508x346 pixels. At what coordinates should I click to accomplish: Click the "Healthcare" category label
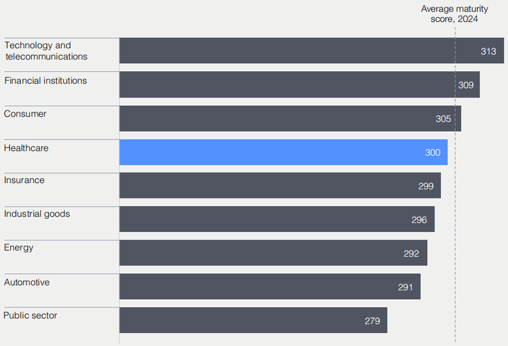click(26, 148)
